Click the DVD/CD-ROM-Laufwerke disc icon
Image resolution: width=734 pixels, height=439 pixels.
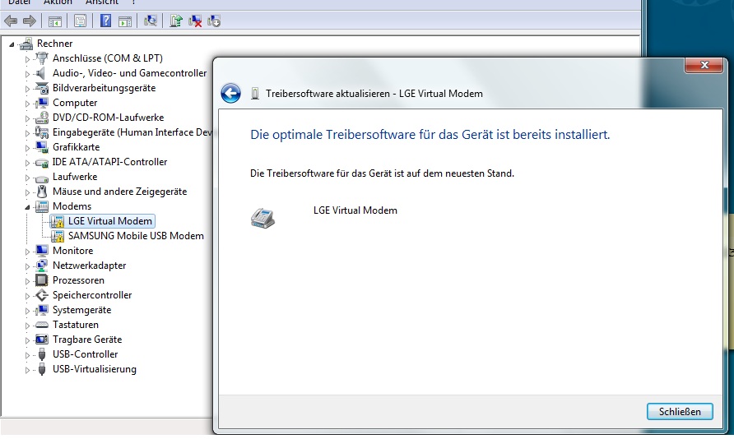click(x=42, y=118)
